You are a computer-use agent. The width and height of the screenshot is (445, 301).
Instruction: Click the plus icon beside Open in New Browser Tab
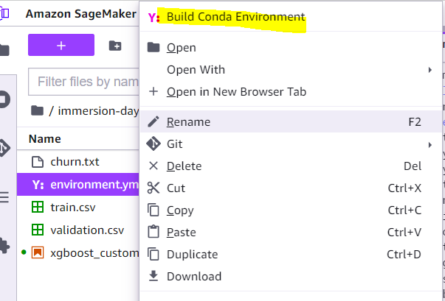point(153,91)
